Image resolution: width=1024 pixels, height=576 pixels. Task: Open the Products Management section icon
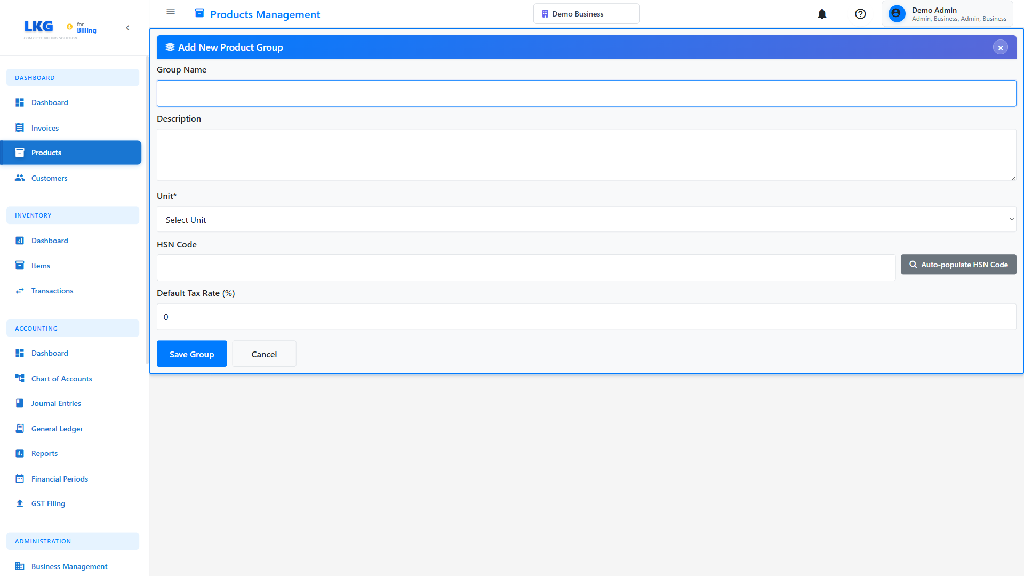click(x=199, y=12)
